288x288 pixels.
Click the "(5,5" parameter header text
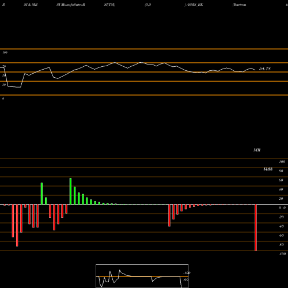(148, 5)
